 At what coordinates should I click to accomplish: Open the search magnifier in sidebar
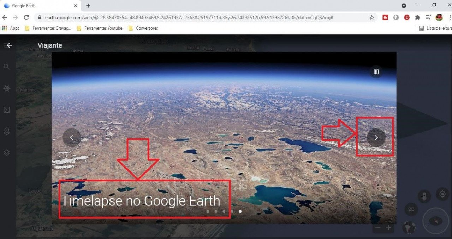click(x=6, y=67)
